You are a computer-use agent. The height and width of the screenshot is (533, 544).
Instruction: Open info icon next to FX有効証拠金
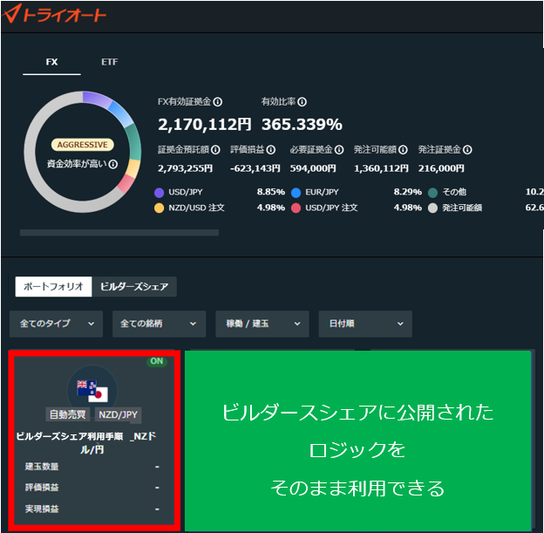tap(218, 102)
